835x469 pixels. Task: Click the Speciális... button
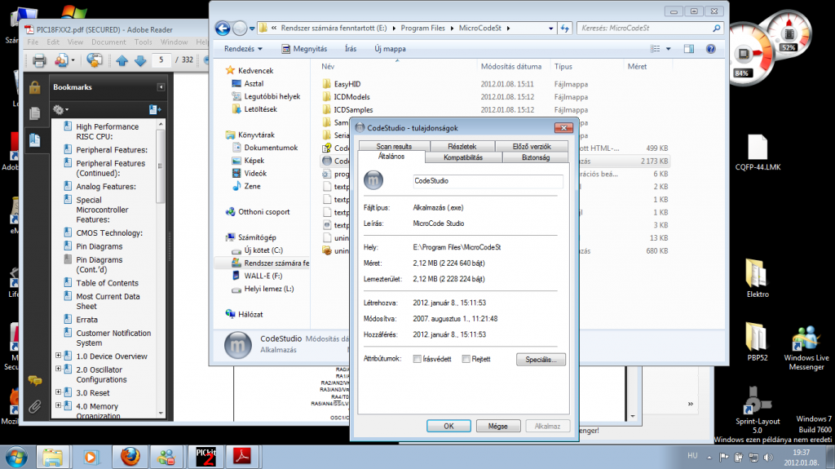(x=541, y=359)
